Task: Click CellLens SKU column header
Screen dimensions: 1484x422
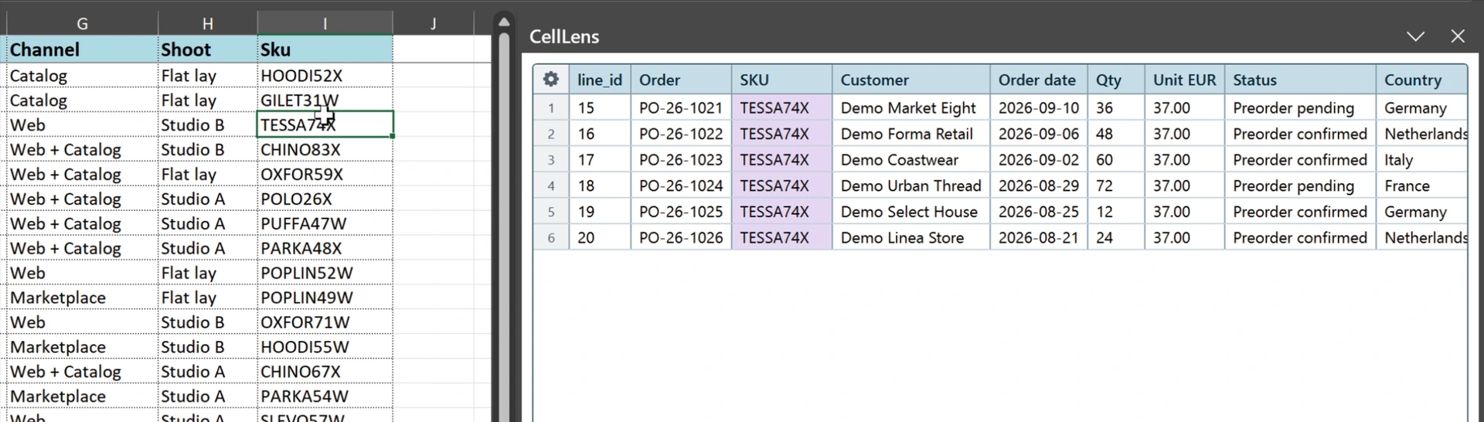Action: pyautogui.click(x=781, y=80)
